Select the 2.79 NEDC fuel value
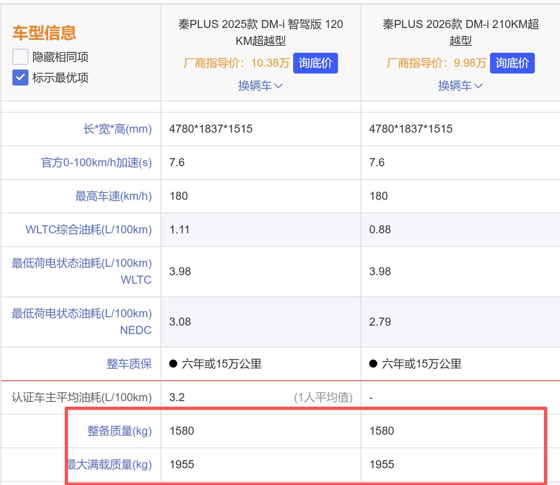 tap(380, 322)
